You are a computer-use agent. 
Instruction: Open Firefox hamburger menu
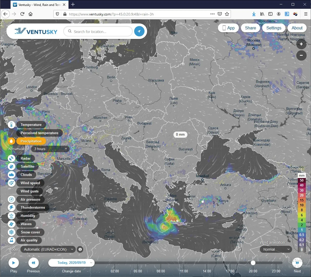[306, 14]
